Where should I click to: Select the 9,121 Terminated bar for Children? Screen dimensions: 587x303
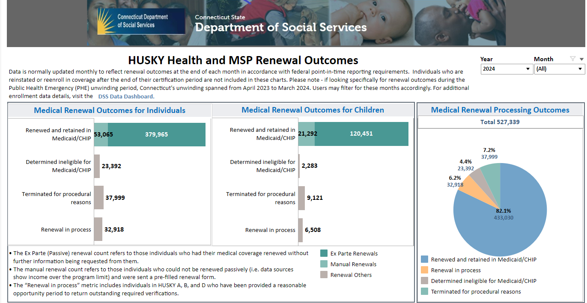click(301, 198)
